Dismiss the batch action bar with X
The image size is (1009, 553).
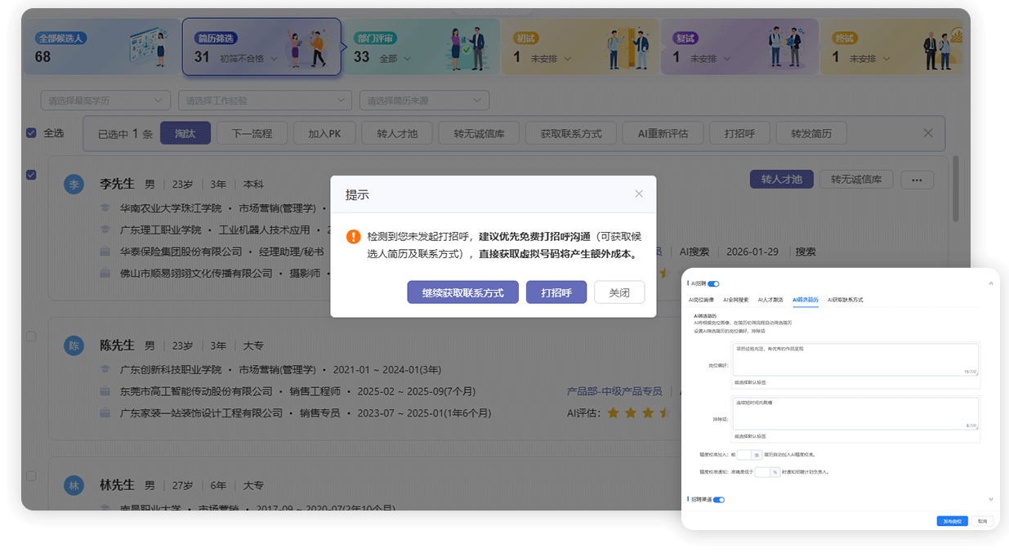coord(928,133)
